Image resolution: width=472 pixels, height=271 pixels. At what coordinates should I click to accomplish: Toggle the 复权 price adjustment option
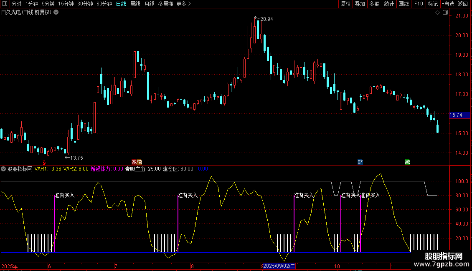(x=345, y=4)
